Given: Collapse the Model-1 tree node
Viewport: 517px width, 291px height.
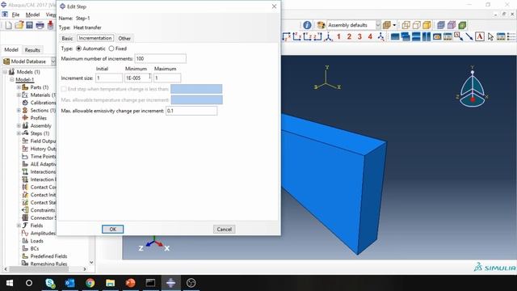Looking at the screenshot, I should pyautogui.click(x=12, y=79).
